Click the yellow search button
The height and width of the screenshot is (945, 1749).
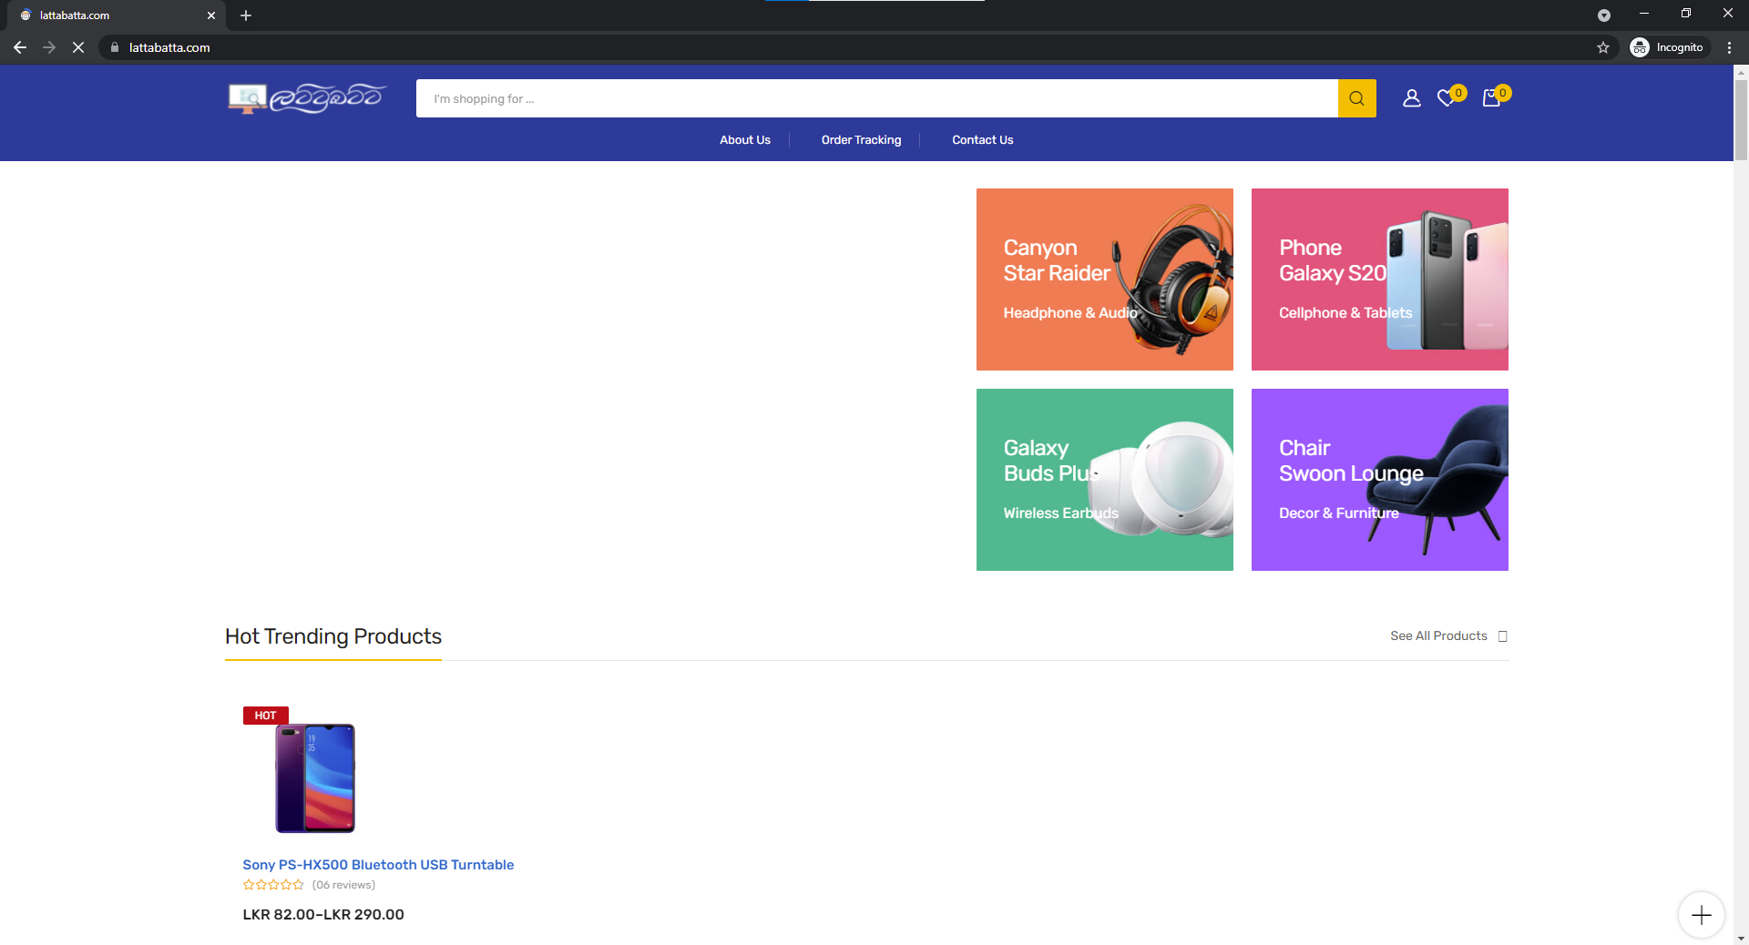click(1356, 98)
